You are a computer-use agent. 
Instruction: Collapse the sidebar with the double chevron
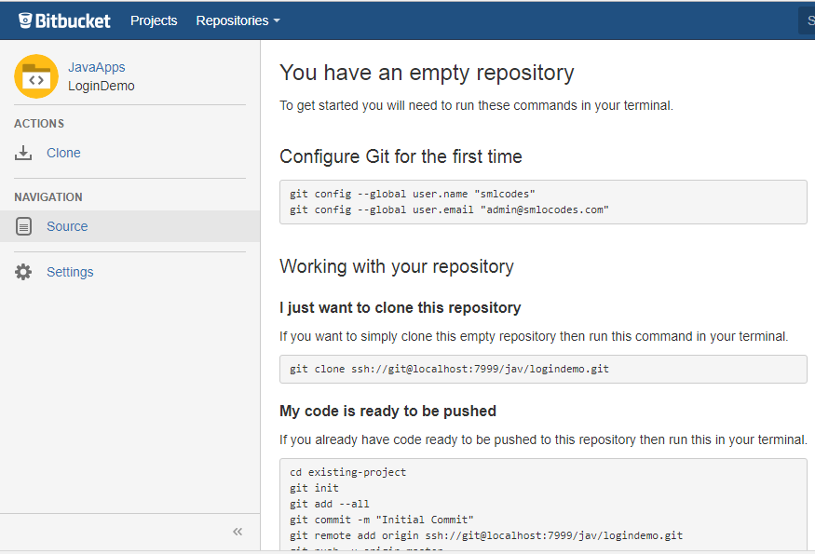[x=238, y=531]
